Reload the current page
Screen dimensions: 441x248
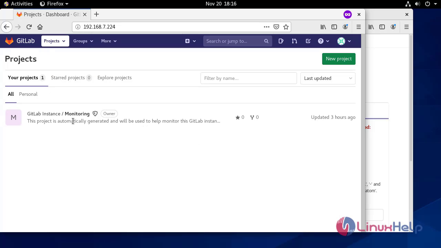(29, 27)
